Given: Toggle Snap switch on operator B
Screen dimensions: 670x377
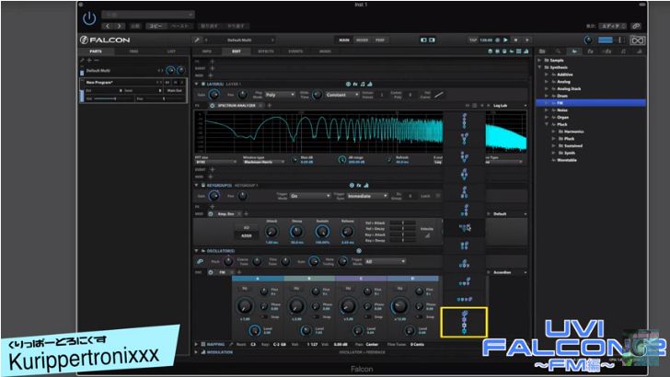Looking at the screenshot, I should click(x=317, y=317).
